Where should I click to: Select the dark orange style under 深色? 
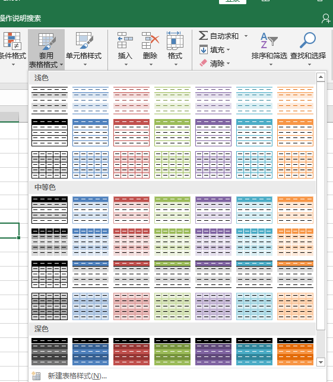click(296, 351)
